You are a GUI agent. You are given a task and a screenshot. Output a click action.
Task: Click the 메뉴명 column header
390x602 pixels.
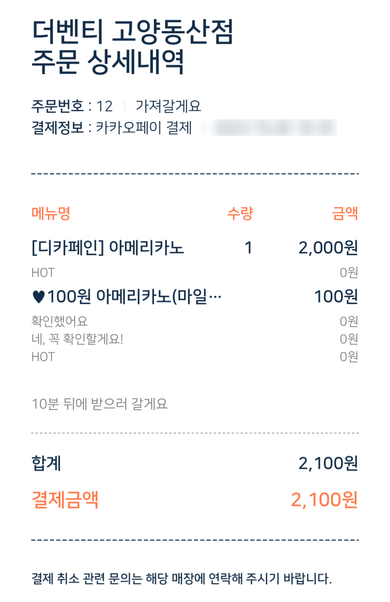[x=51, y=213]
